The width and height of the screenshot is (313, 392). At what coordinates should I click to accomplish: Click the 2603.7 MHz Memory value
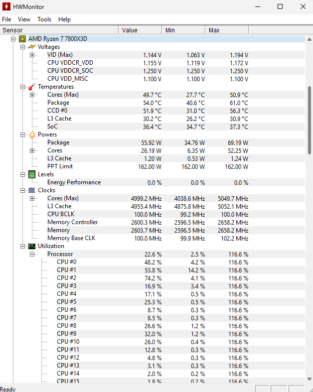point(146,231)
